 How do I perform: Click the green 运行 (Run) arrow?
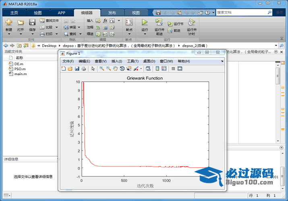pos(145,22)
